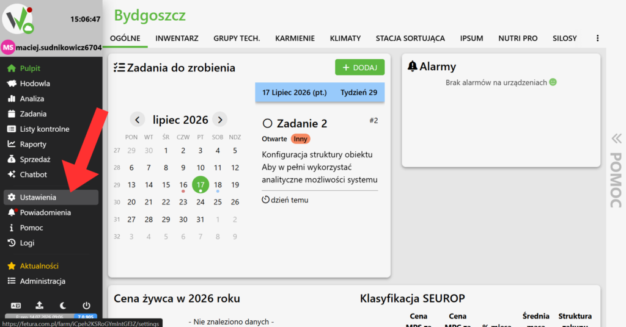626x327 pixels.
Task: Click the username maciej.sudnikowicz6704
Action: click(x=59, y=48)
